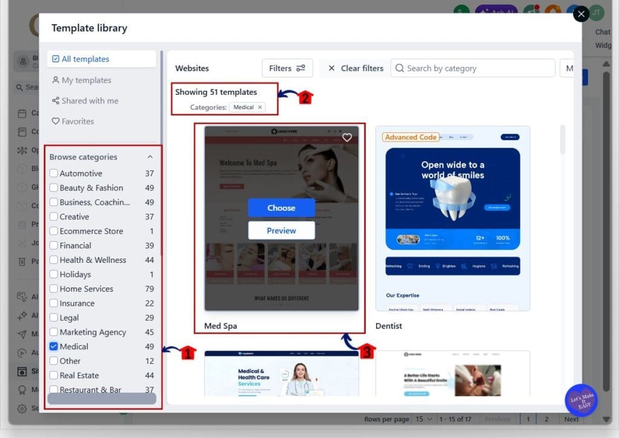Screen dimensions: 619x438
Task: Click the Restaurant & Bar category label
Action: [x=91, y=390]
